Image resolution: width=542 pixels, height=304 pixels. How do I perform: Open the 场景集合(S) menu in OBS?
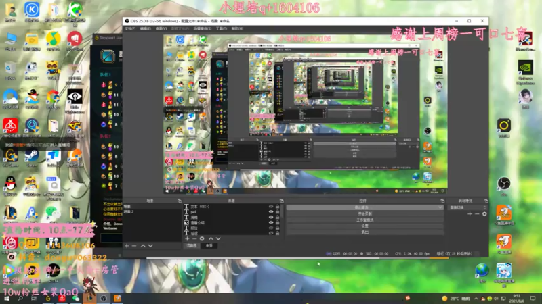pyautogui.click(x=202, y=28)
